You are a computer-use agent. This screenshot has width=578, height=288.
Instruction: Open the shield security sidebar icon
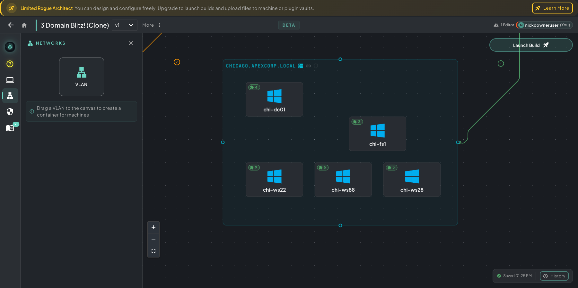(10, 111)
